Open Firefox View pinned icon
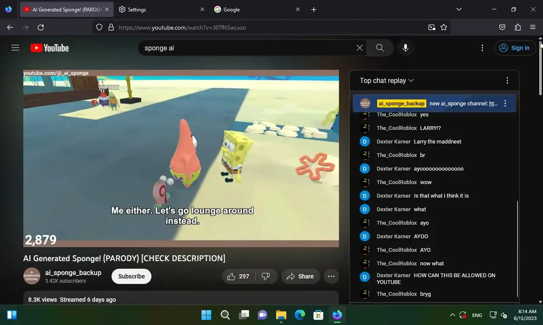The width and height of the screenshot is (543, 325). [8, 9]
